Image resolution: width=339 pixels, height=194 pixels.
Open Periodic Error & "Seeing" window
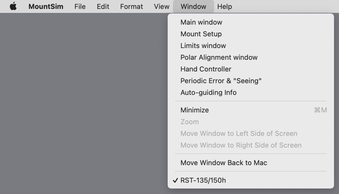(x=251, y=80)
